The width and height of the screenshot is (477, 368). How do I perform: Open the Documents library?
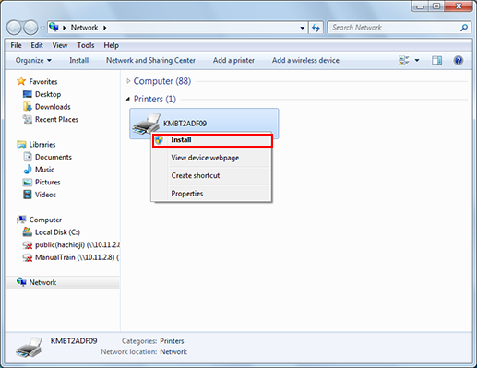point(54,157)
